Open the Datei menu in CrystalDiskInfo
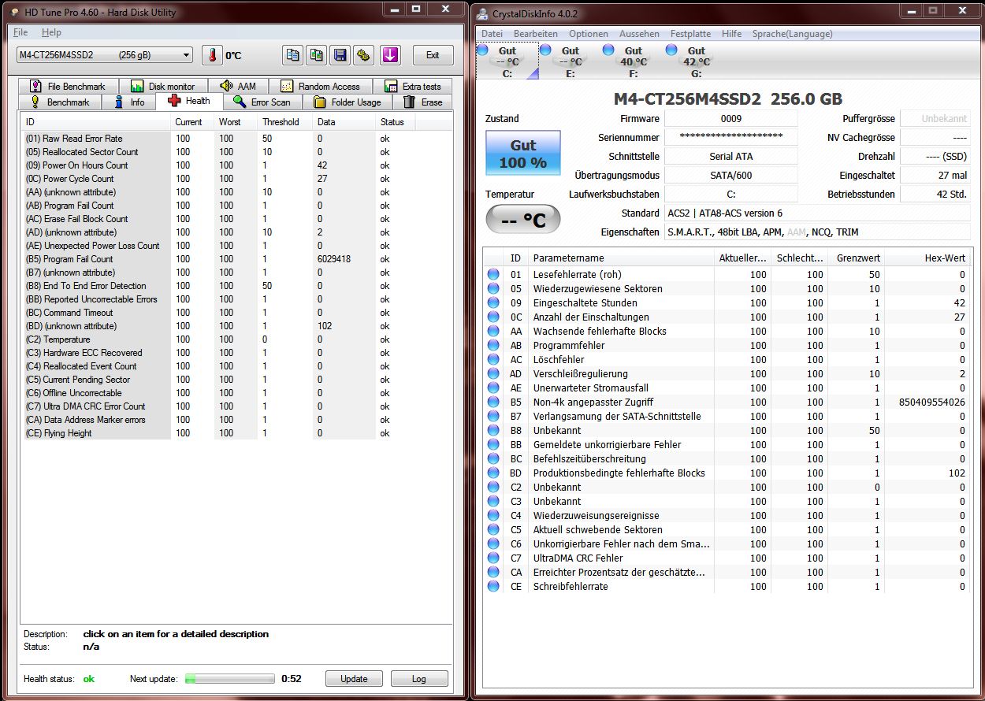 click(492, 34)
